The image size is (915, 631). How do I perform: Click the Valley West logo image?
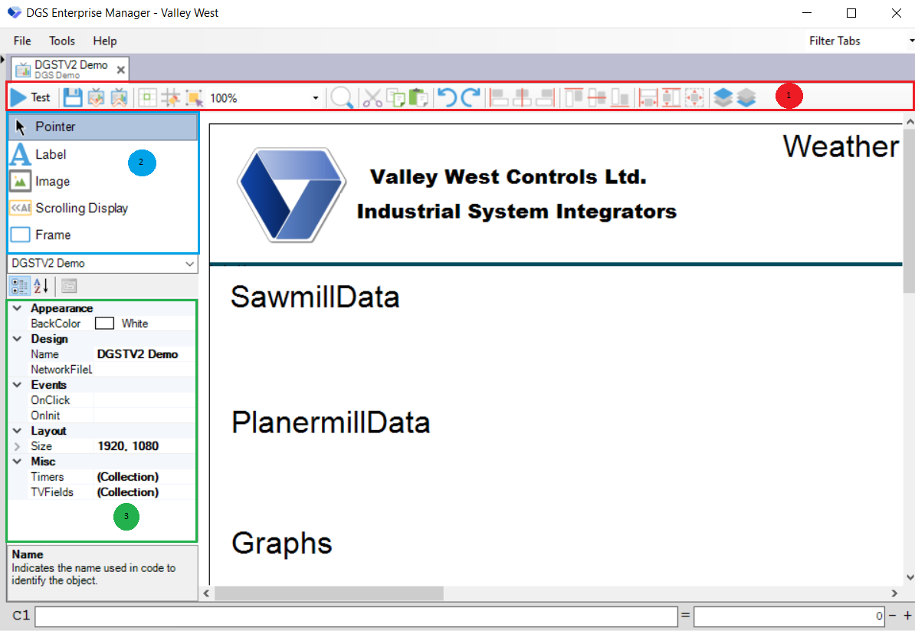pyautogui.click(x=292, y=195)
